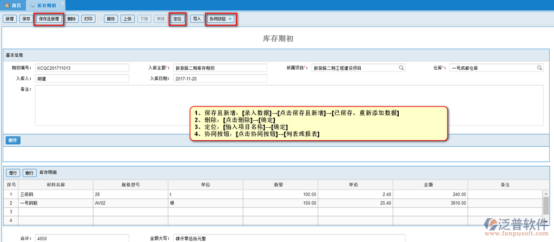Click the search icon in 仓库 field
Screen dimensions: 554x242
point(539,68)
